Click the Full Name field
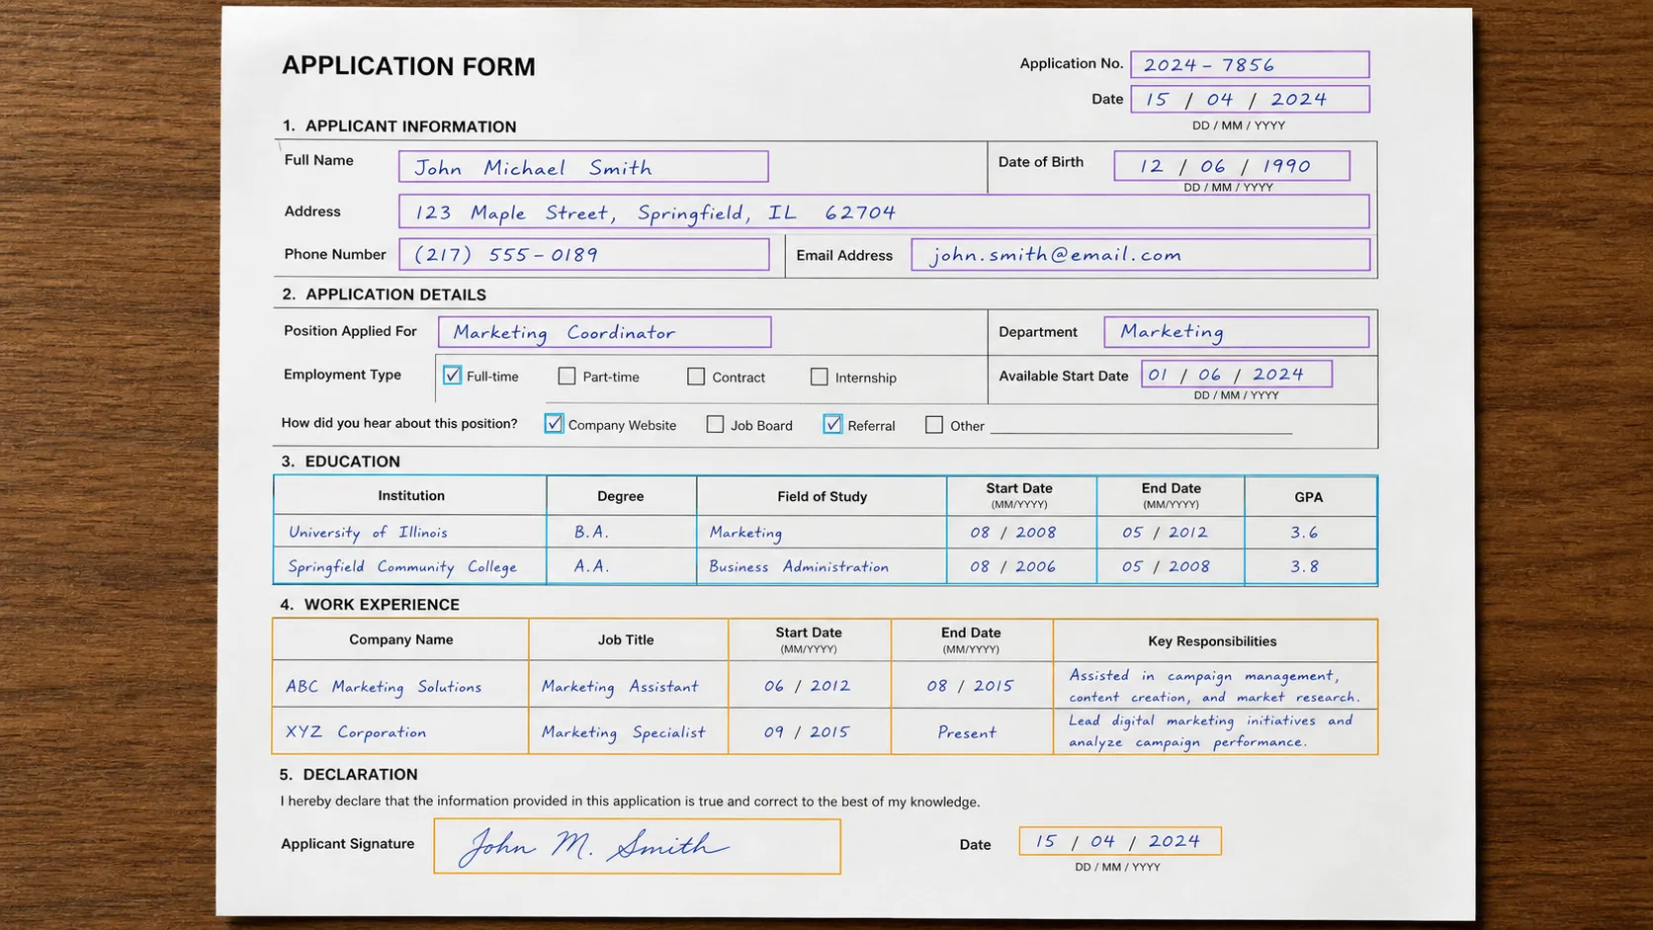Viewport: 1653px width, 930px height. (583, 166)
